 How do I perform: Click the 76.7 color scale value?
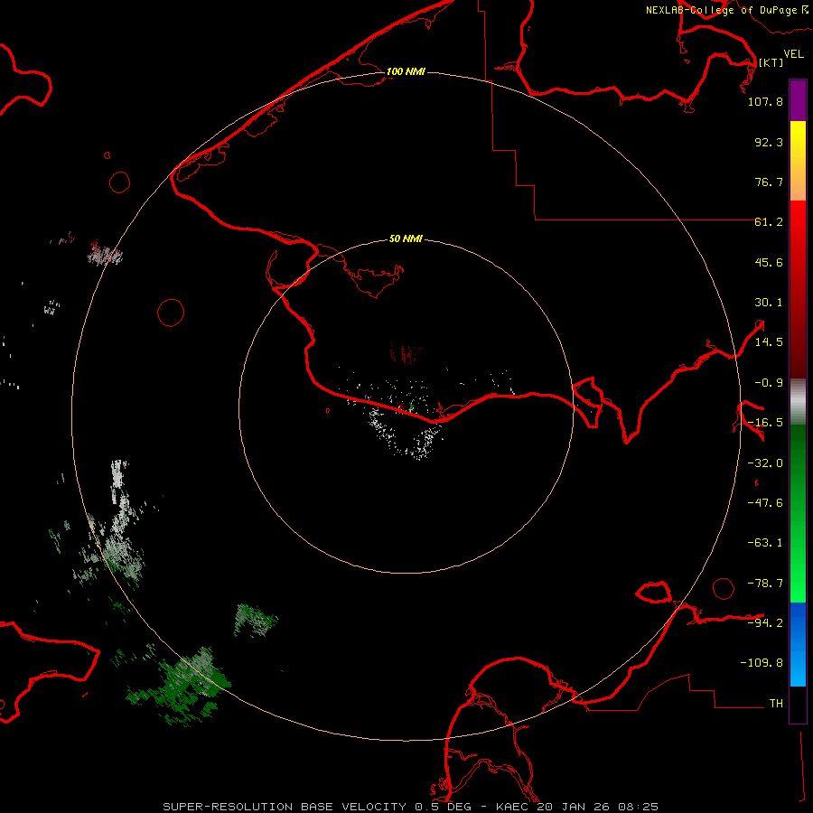[x=769, y=182]
